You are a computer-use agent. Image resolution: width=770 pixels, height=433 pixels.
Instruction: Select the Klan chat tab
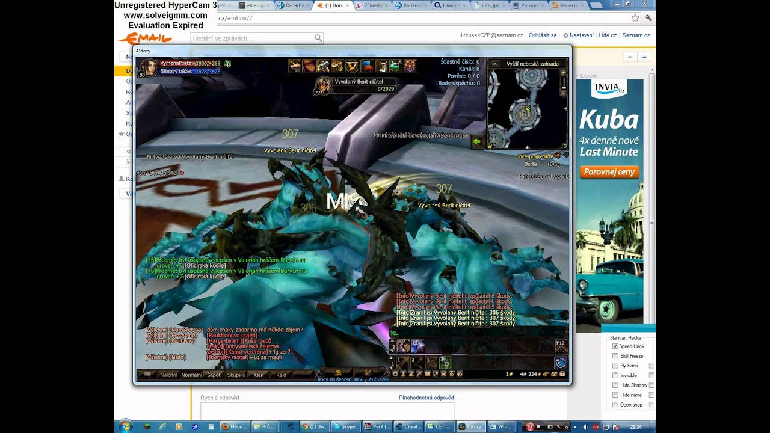click(x=259, y=375)
